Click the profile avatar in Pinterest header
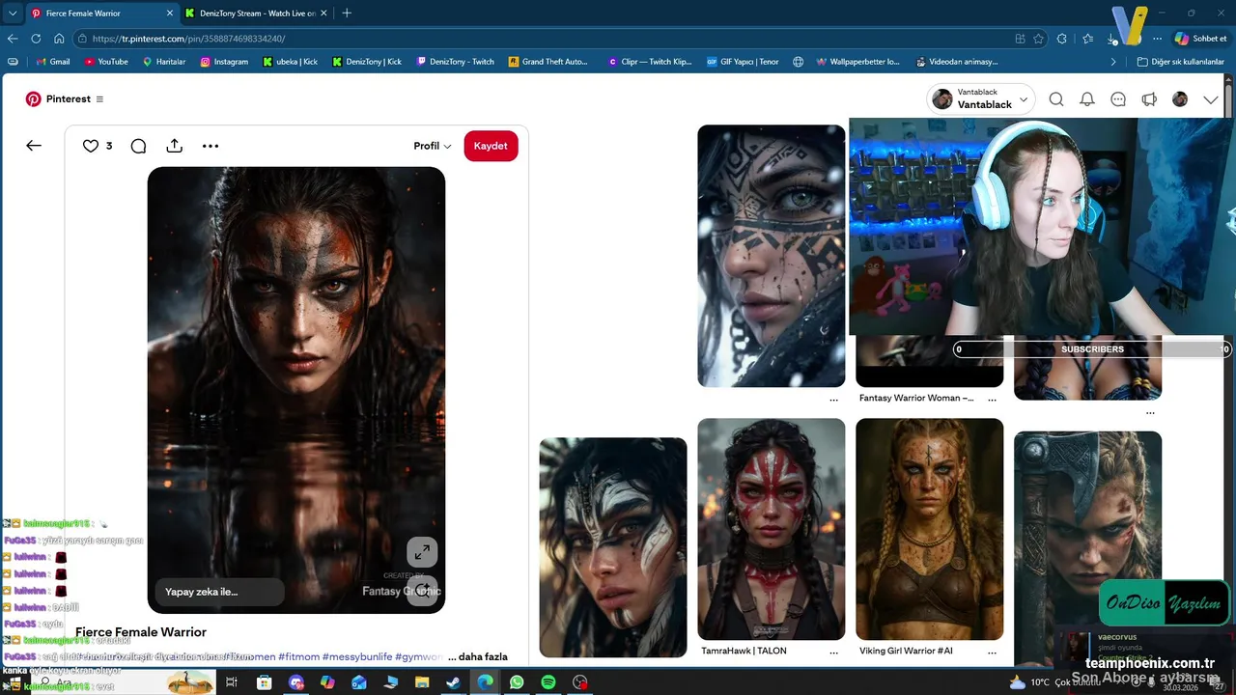Image resolution: width=1236 pixels, height=695 pixels. point(1180,99)
